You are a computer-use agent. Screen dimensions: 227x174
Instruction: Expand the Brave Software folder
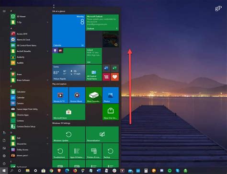click(x=47, y=80)
